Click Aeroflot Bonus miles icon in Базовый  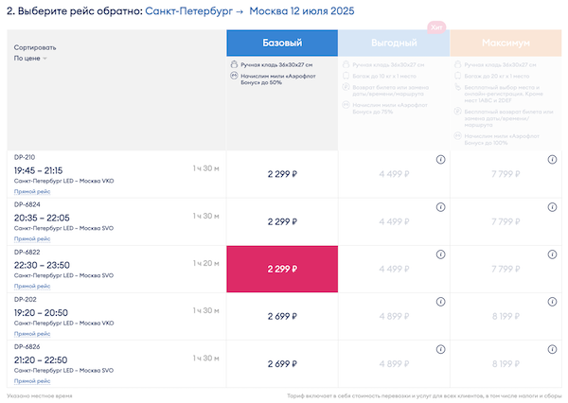tap(234, 76)
